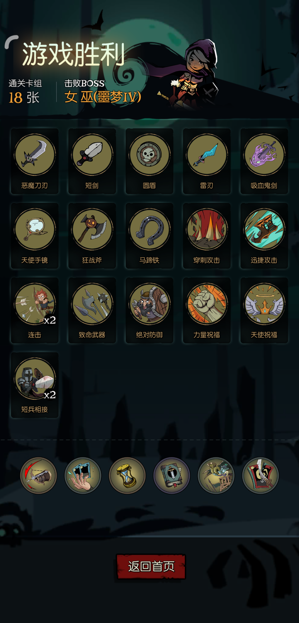Viewport: 299px width, 623px height.
Task: Open the 天使祝福 winged crown card
Action: click(264, 310)
